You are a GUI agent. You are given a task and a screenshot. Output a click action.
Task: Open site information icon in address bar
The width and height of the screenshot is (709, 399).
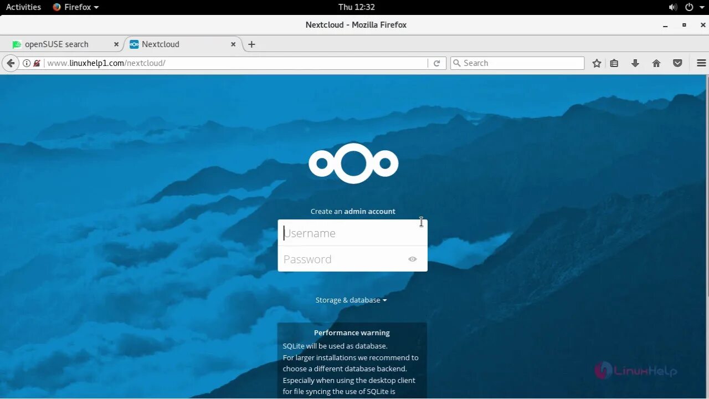point(27,63)
